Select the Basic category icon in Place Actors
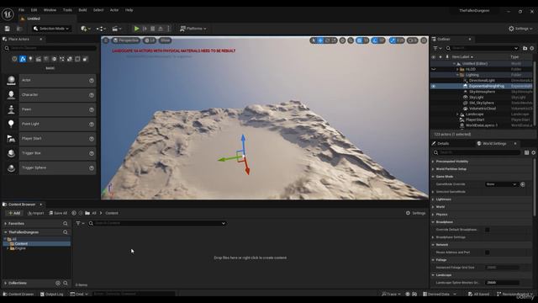Image resolution: width=538 pixels, height=303 pixels. point(23,59)
